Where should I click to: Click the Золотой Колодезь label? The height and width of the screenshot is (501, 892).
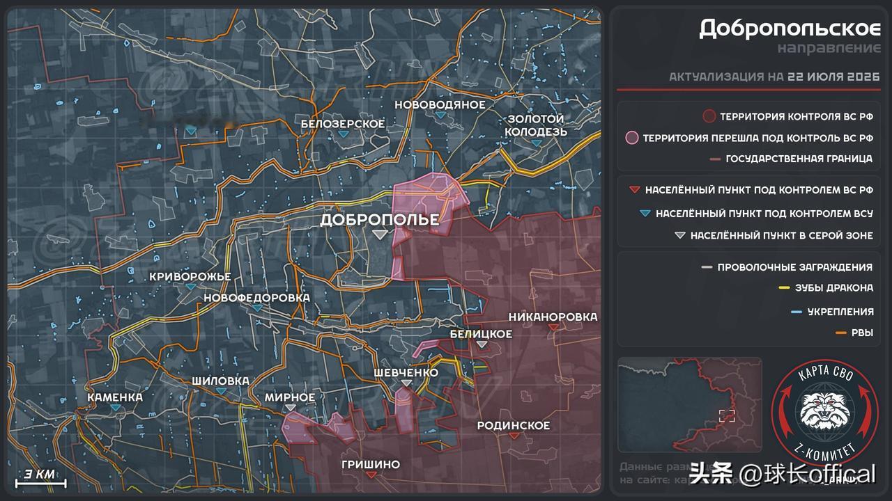[x=536, y=125]
